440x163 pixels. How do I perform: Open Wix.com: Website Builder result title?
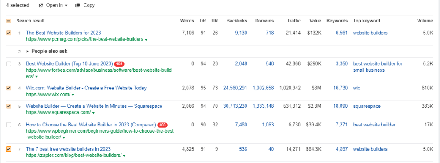point(86,88)
